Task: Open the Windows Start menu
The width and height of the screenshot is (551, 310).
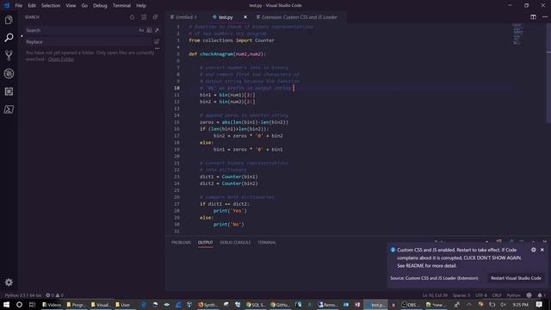Action: [x=6, y=304]
